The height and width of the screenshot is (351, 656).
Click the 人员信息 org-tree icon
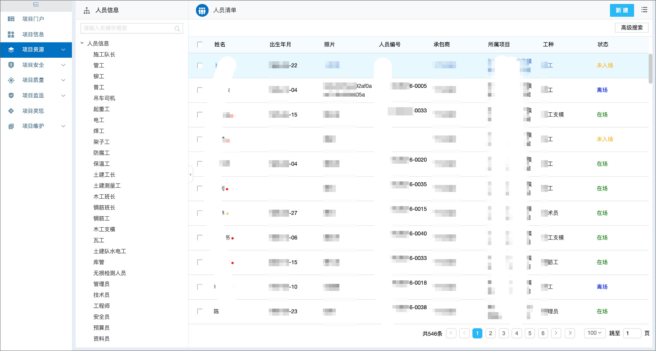(x=87, y=11)
